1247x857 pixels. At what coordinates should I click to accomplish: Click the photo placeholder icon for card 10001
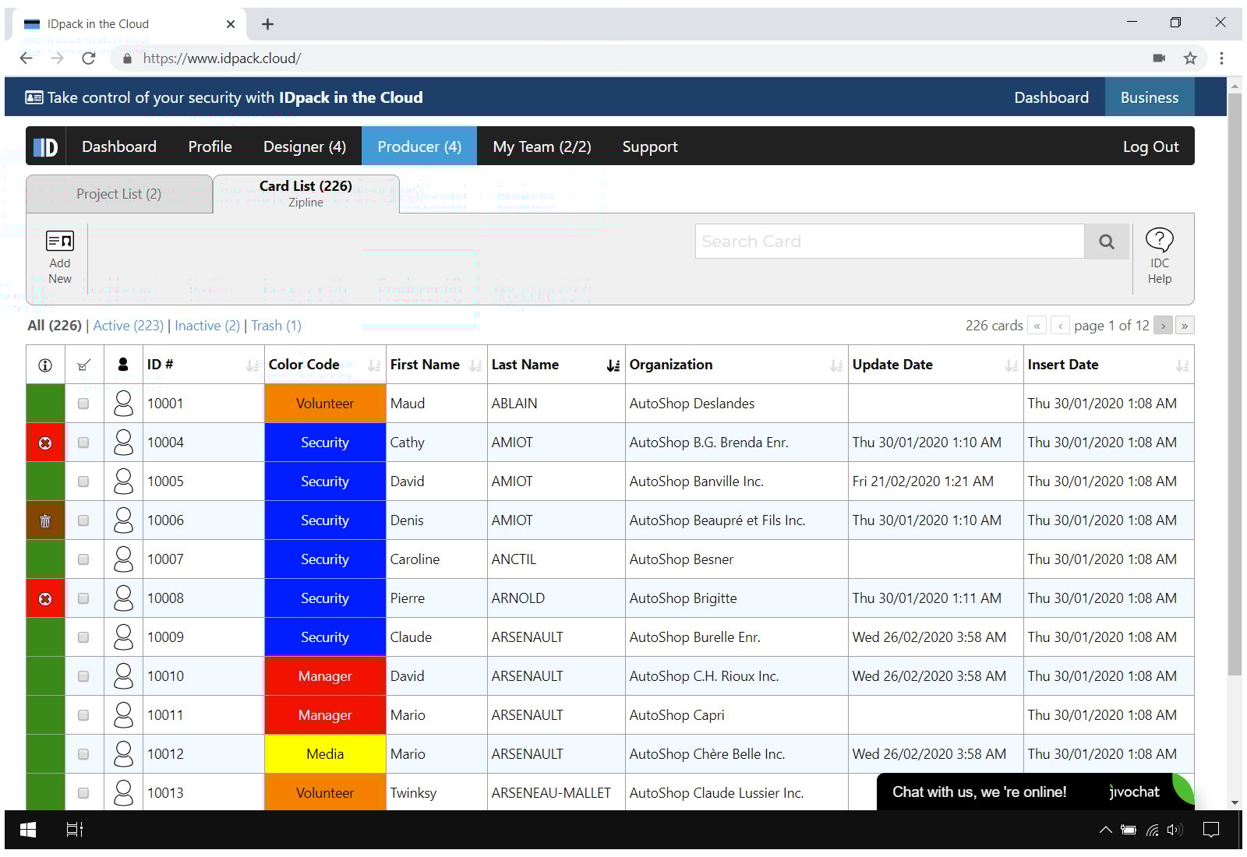point(123,403)
